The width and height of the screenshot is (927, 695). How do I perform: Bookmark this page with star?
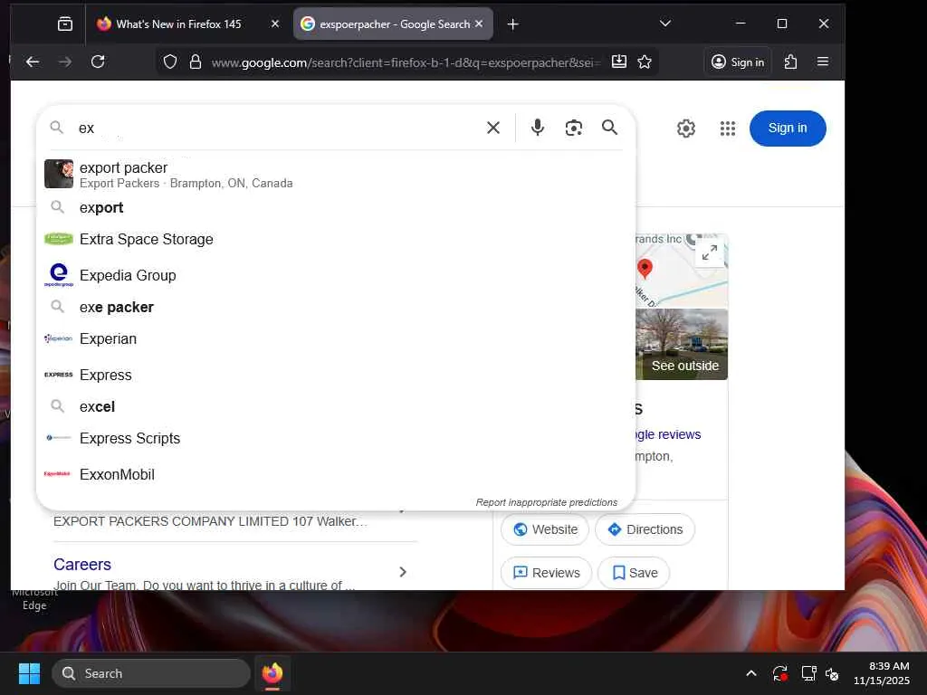pyautogui.click(x=645, y=62)
